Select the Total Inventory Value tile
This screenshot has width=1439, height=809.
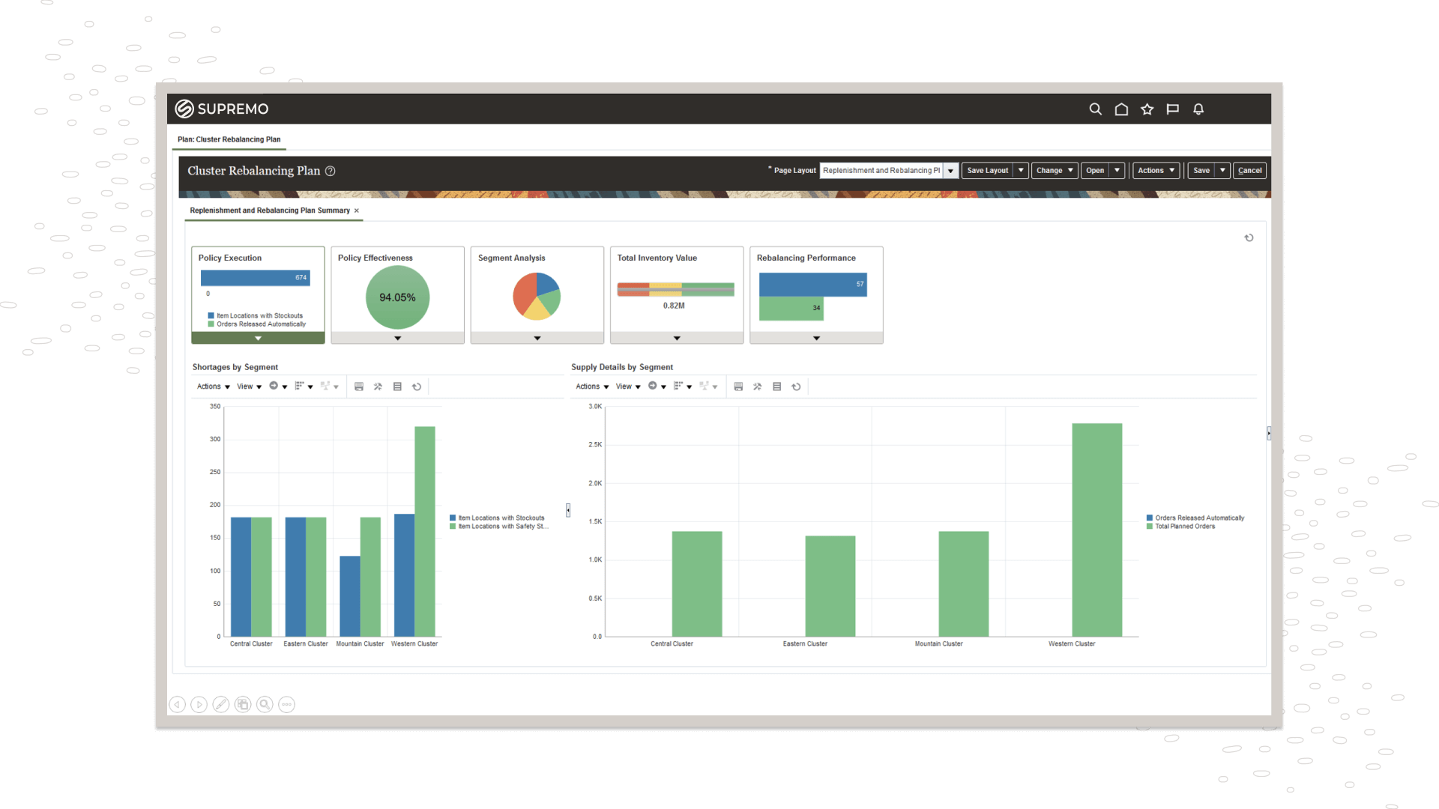pyautogui.click(x=676, y=292)
